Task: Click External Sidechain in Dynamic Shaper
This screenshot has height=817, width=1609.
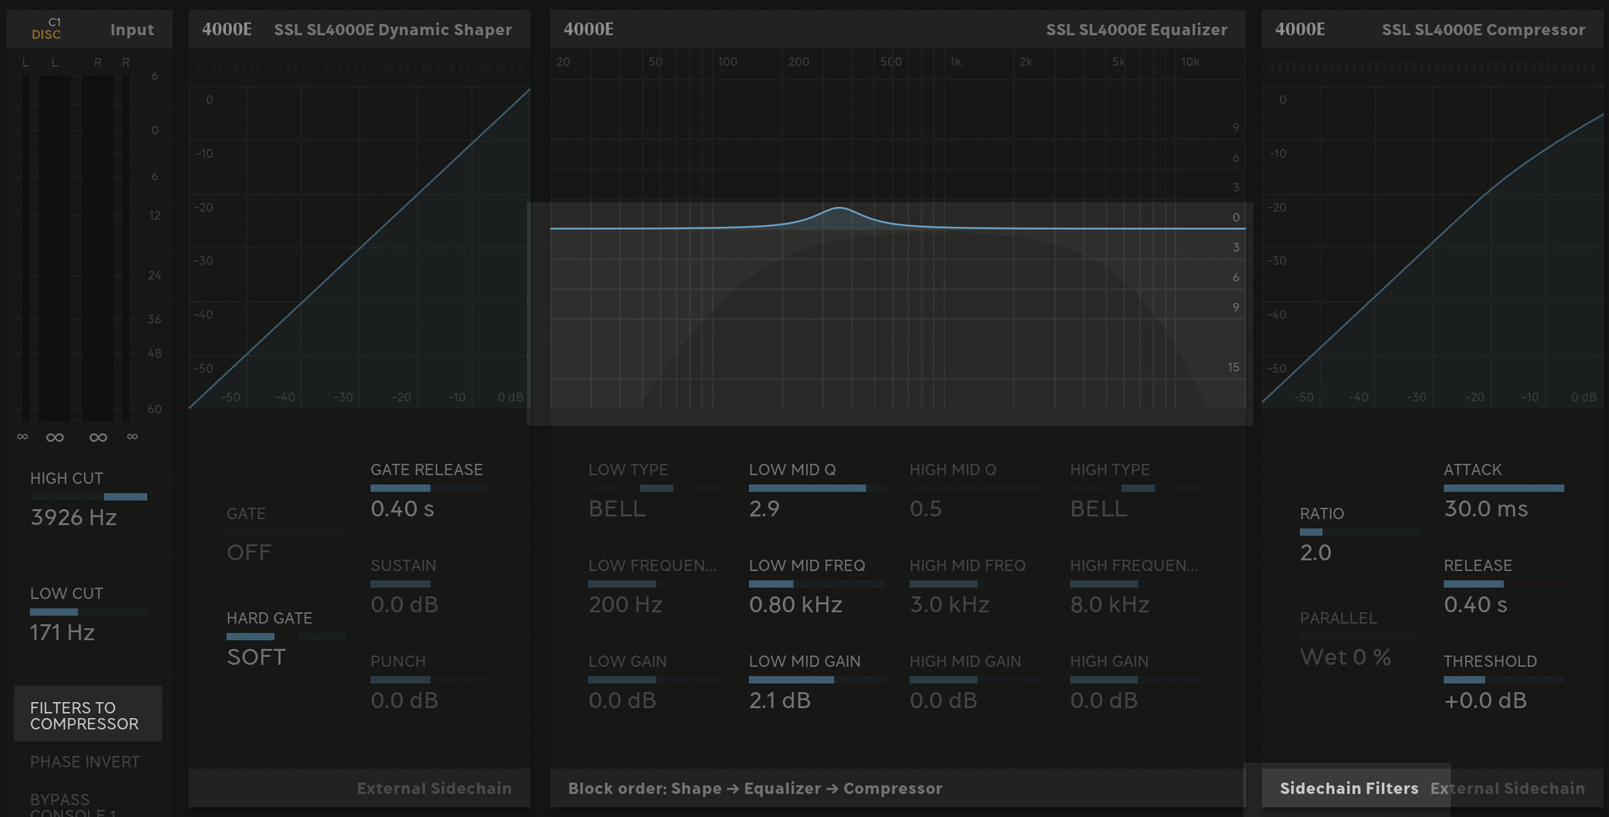Action: (434, 788)
